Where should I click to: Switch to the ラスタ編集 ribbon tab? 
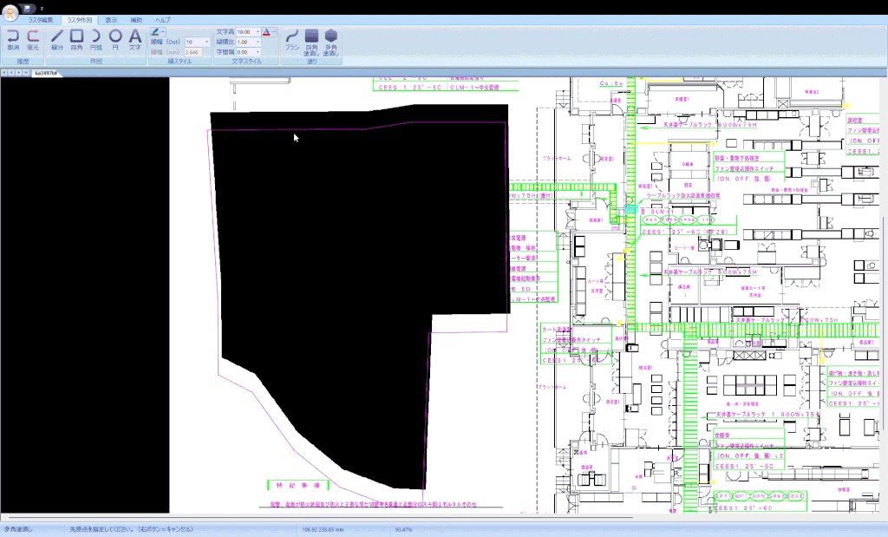click(x=41, y=20)
